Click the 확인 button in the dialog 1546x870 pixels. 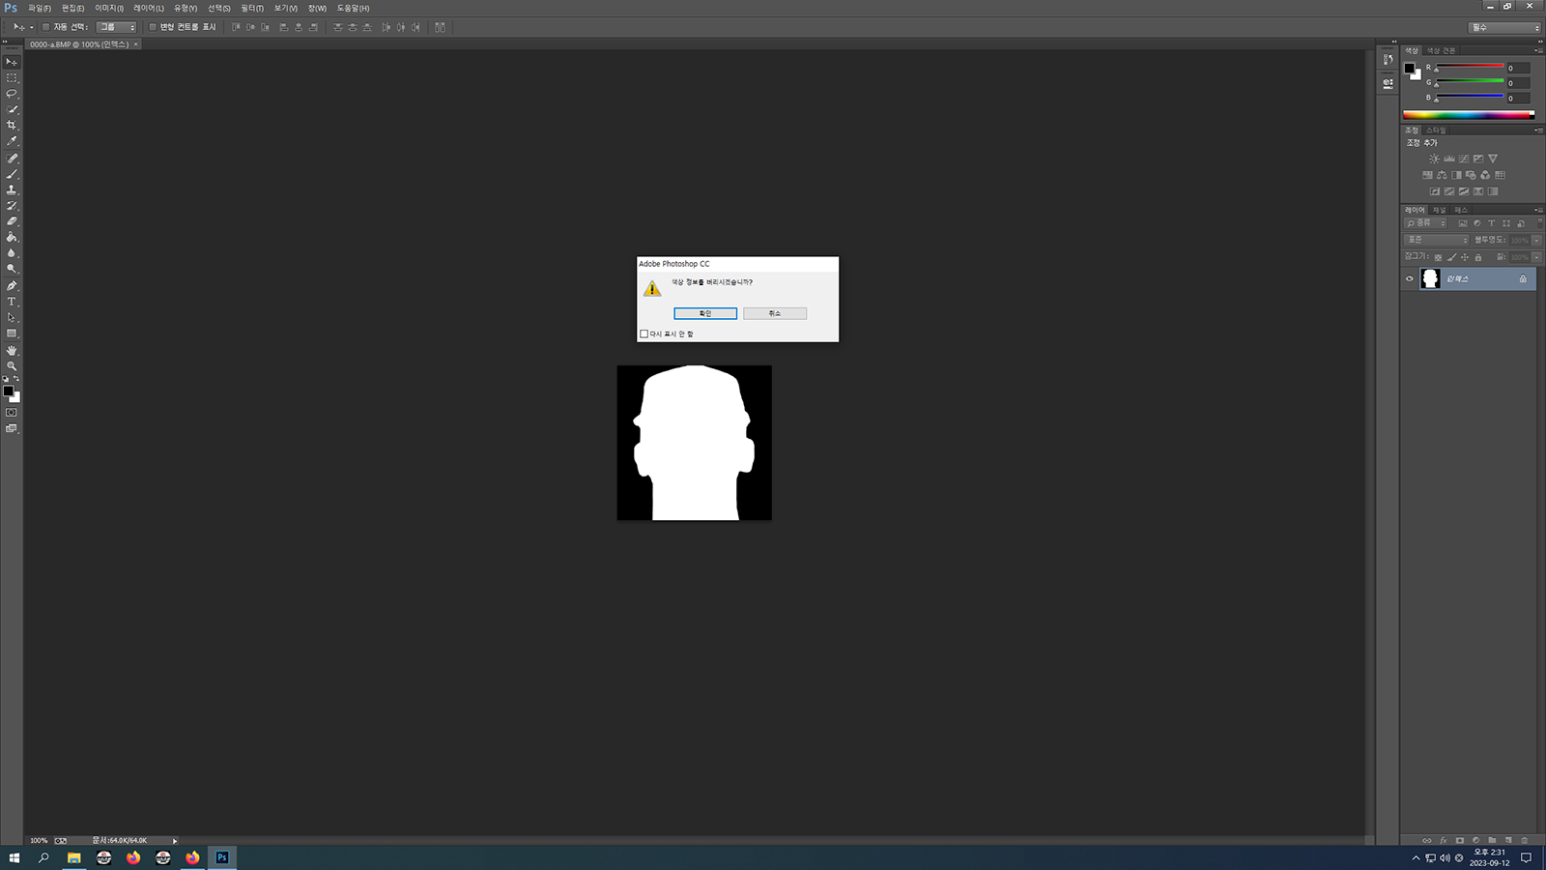click(x=705, y=313)
